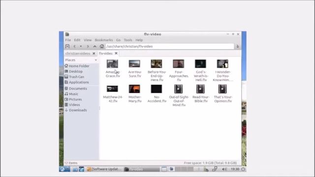Select That's-Your-Opinion.flv file icon
The width and height of the screenshot is (315, 177).
(222, 89)
